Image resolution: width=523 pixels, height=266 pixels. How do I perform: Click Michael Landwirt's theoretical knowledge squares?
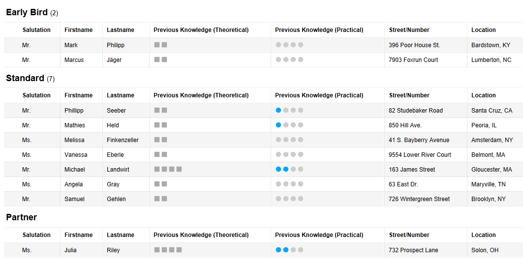coord(168,170)
